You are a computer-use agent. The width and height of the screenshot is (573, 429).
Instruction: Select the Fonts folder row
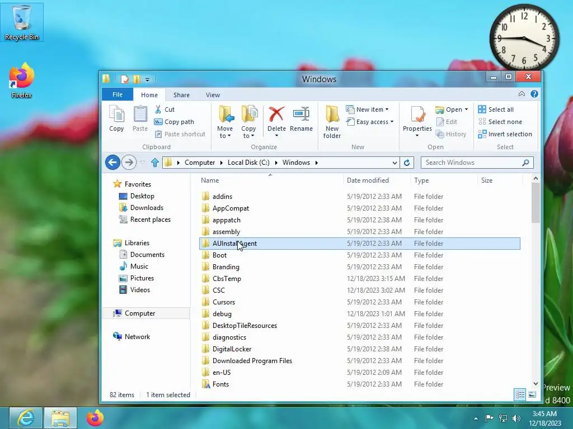click(360, 384)
